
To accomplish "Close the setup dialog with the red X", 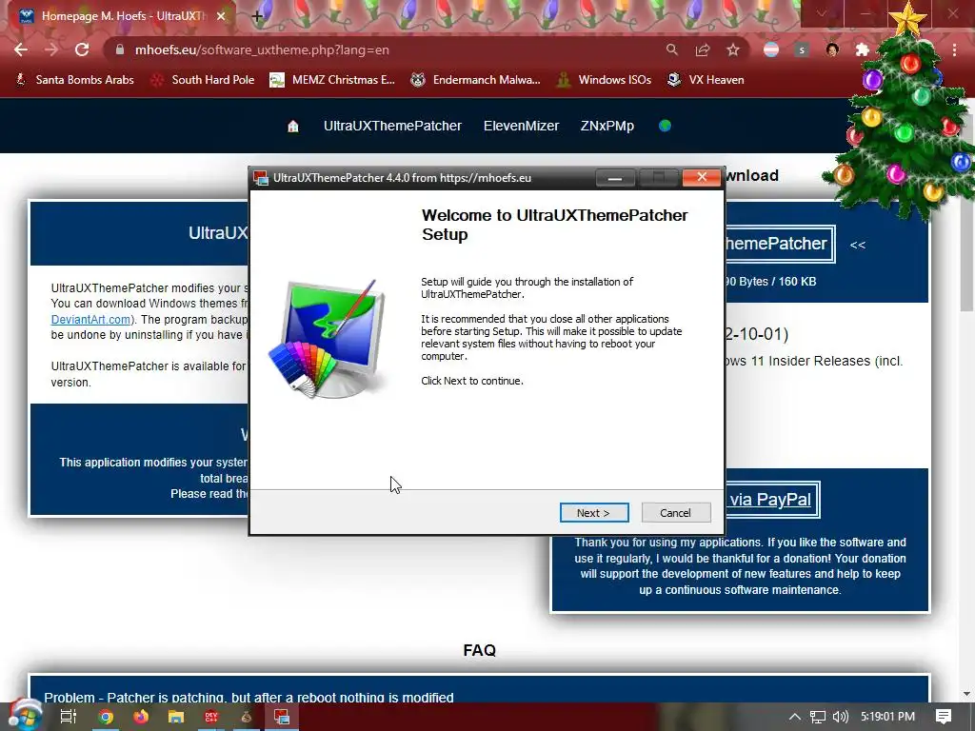I will 702,177.
